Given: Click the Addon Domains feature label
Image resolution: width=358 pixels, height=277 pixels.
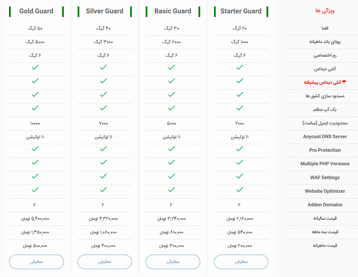Looking at the screenshot, I should point(325,205).
